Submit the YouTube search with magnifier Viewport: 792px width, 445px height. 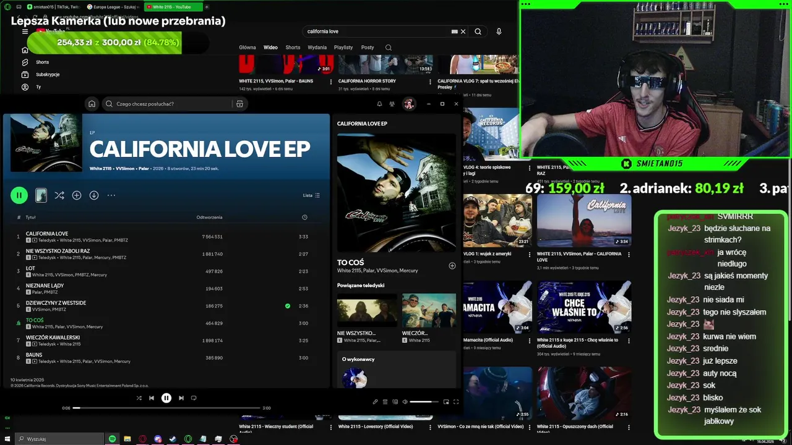[x=478, y=32]
